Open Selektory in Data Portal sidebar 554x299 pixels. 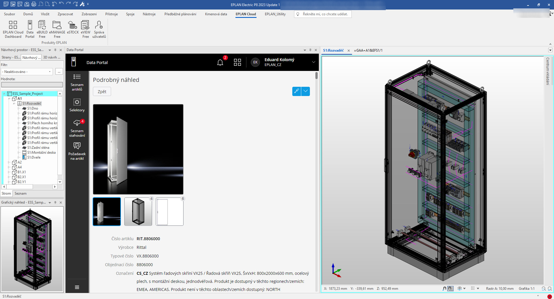(x=77, y=105)
